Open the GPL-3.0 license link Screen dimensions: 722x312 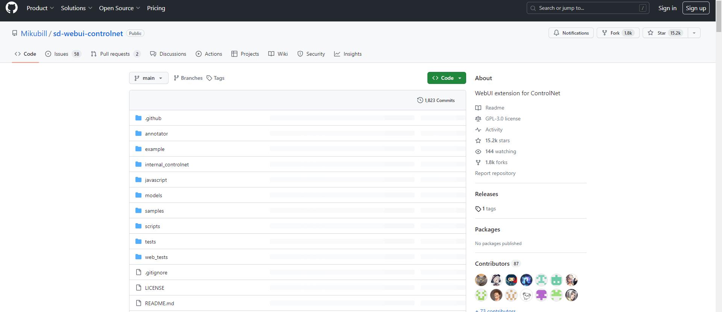(x=503, y=119)
